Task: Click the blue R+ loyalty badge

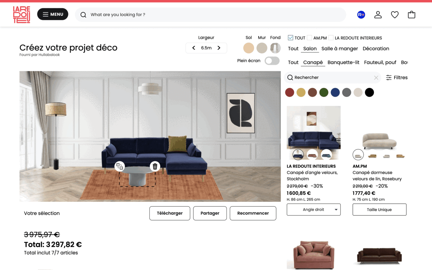Action: (x=361, y=15)
